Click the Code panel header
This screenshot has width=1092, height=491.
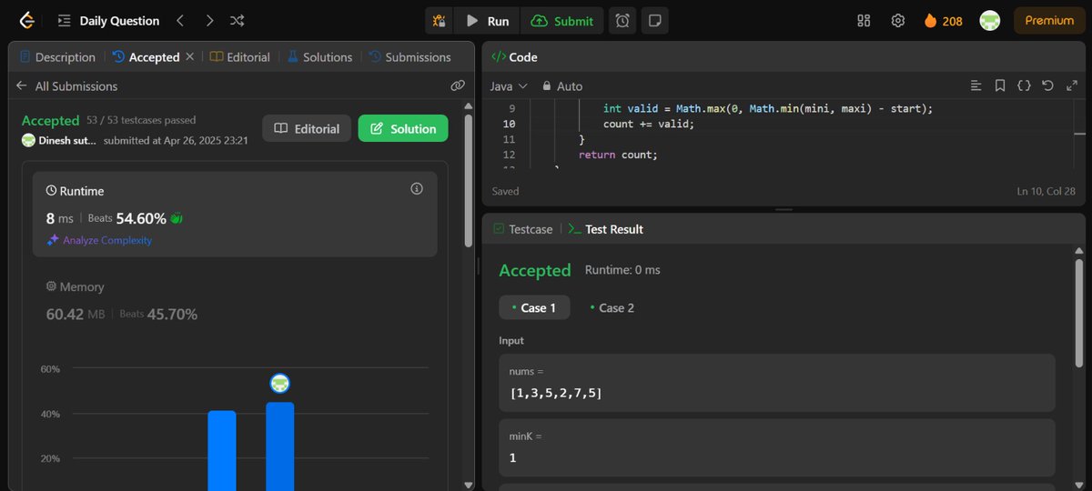click(514, 56)
